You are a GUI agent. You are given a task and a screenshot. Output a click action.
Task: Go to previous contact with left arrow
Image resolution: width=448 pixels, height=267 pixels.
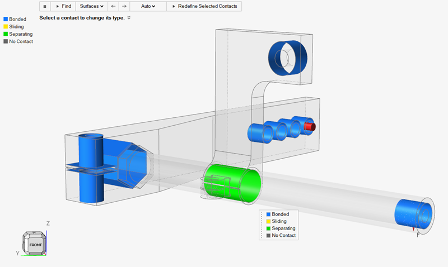113,6
